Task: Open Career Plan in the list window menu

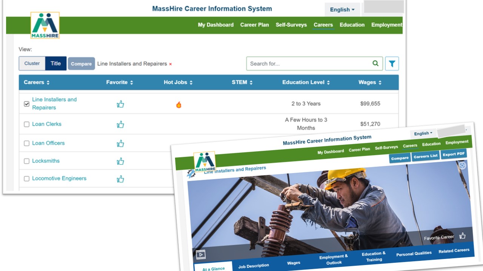Action: 255,25
